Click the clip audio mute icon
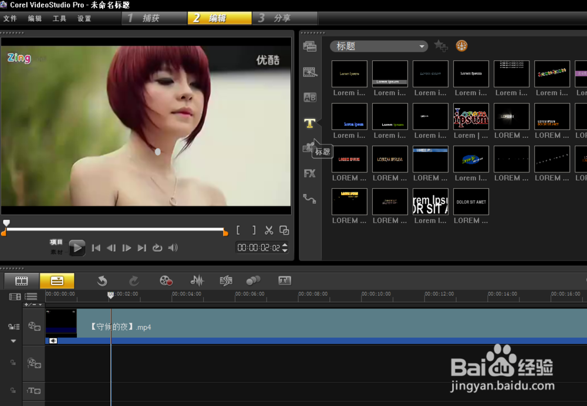This screenshot has height=406, width=587. coord(53,340)
